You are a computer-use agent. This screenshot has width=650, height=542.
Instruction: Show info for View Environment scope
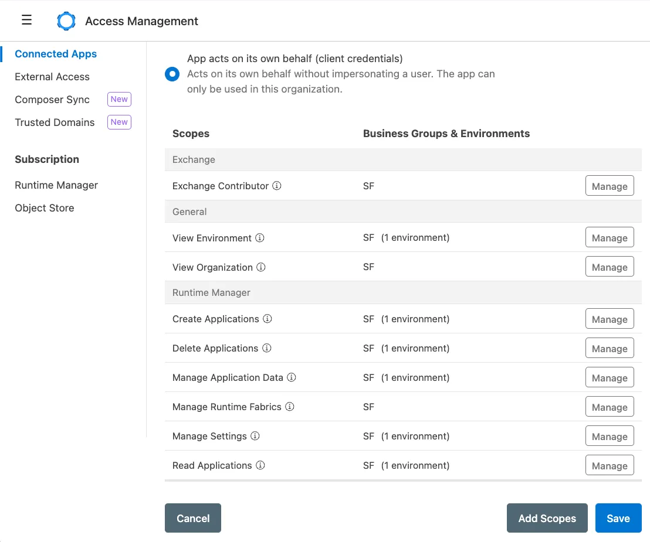(x=259, y=238)
